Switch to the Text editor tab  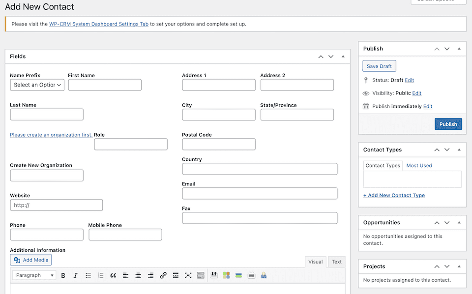pyautogui.click(x=336, y=262)
